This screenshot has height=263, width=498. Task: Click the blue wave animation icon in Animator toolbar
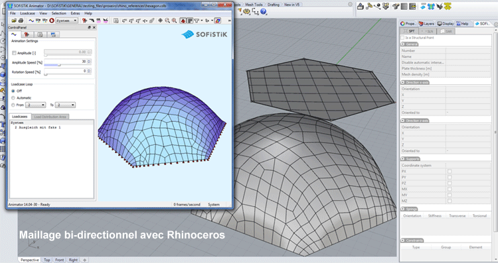31,21
